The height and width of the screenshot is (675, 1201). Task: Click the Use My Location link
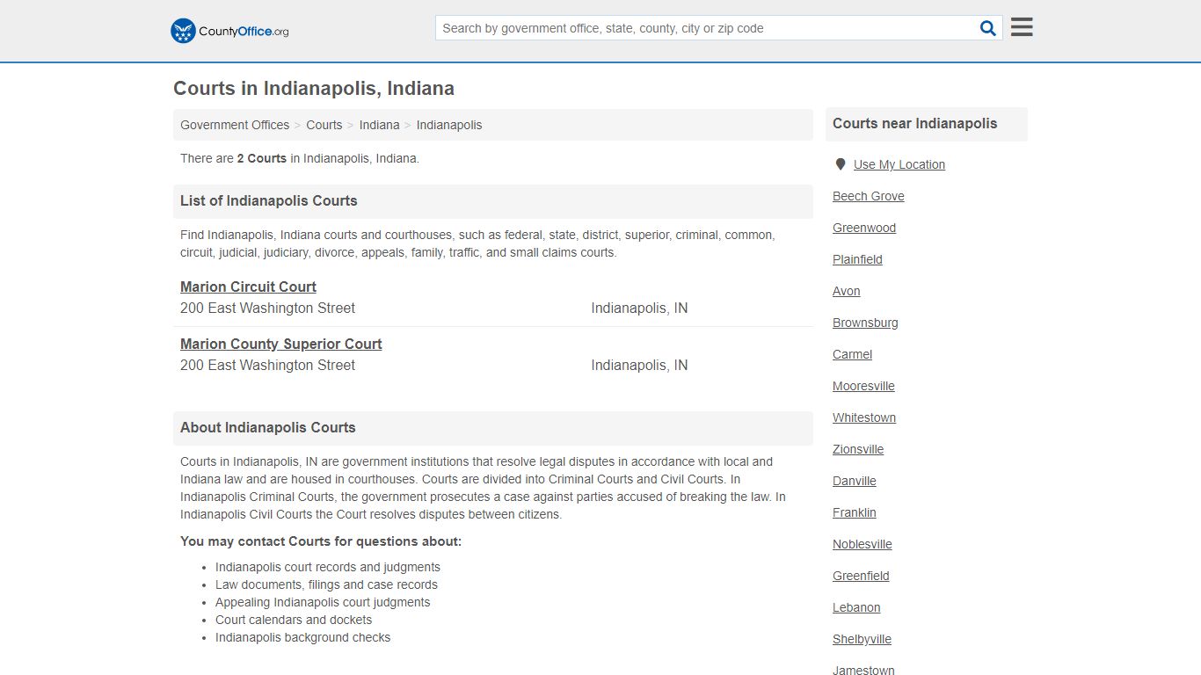(899, 164)
